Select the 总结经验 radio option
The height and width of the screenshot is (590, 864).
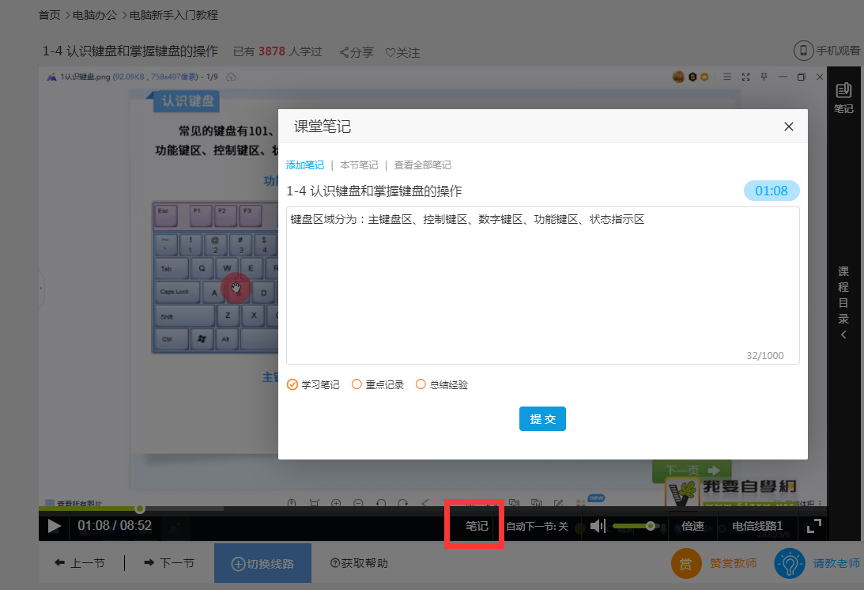pyautogui.click(x=421, y=384)
